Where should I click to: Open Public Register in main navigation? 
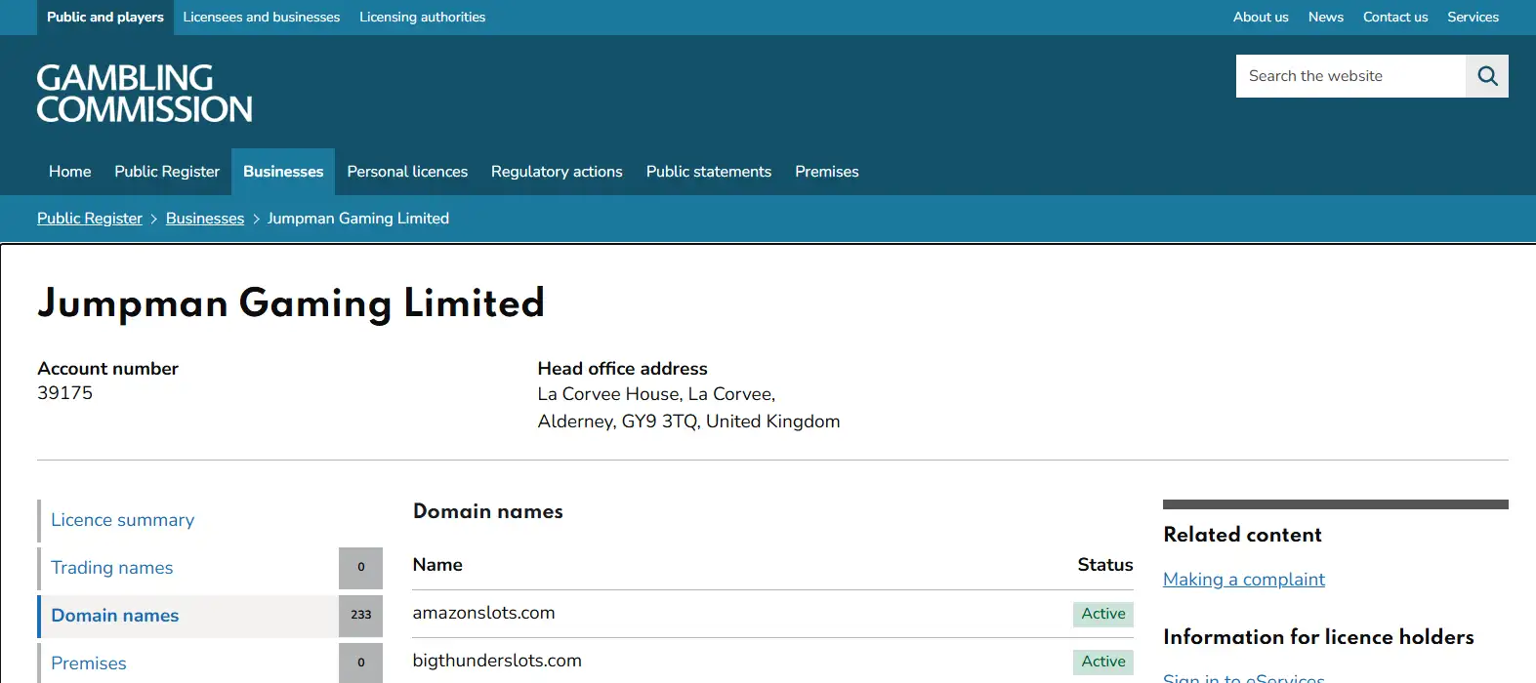point(167,172)
